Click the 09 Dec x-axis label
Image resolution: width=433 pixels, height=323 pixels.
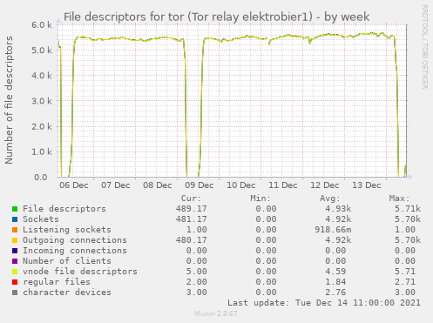(x=200, y=185)
